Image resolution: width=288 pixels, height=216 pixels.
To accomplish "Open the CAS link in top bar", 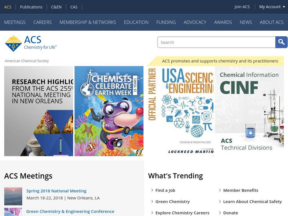I will [x=74, y=7].
